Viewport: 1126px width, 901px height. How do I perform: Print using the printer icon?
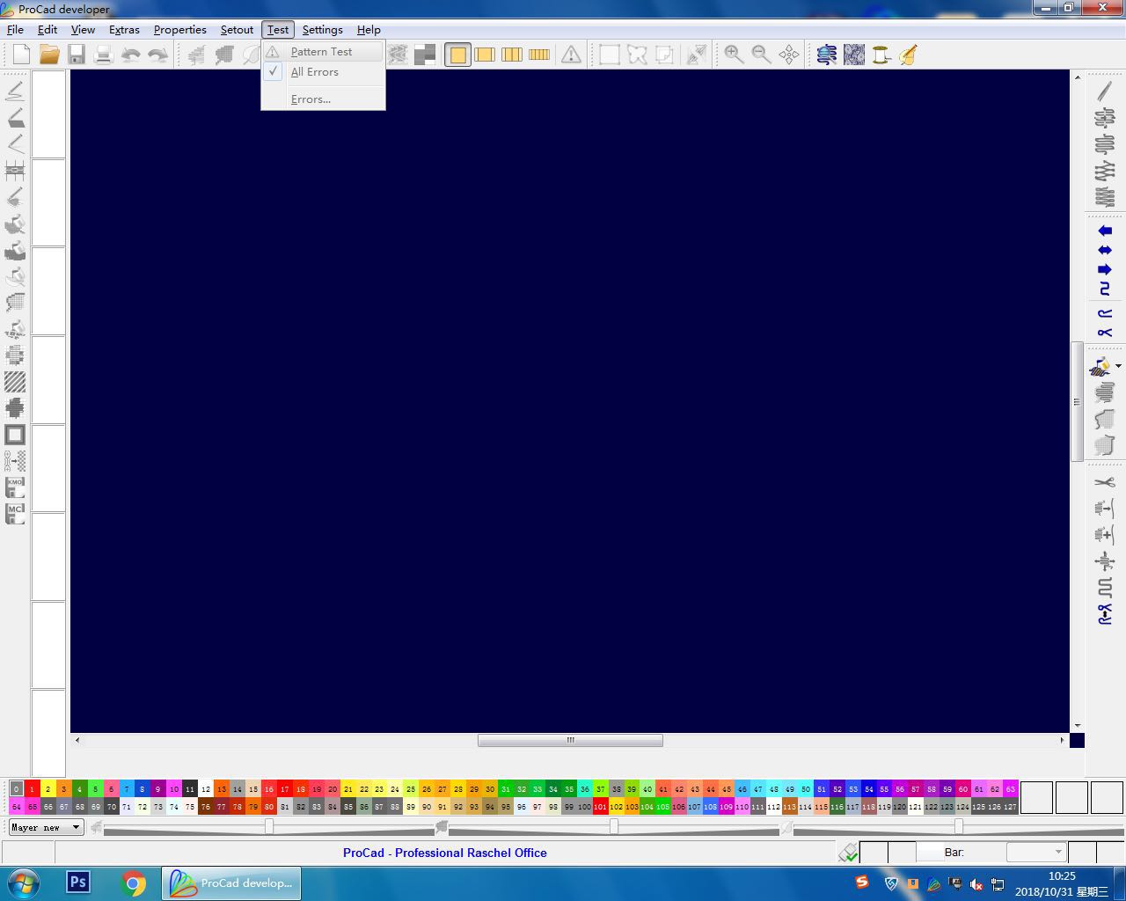[x=104, y=55]
